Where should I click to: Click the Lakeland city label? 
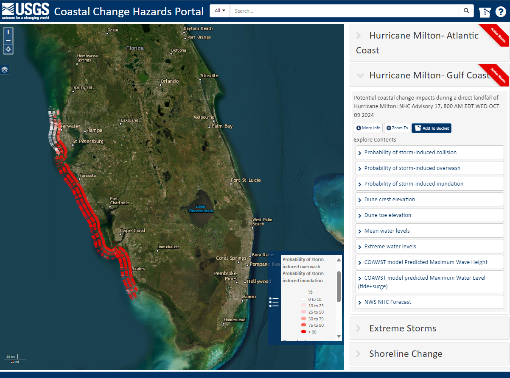click(129, 120)
